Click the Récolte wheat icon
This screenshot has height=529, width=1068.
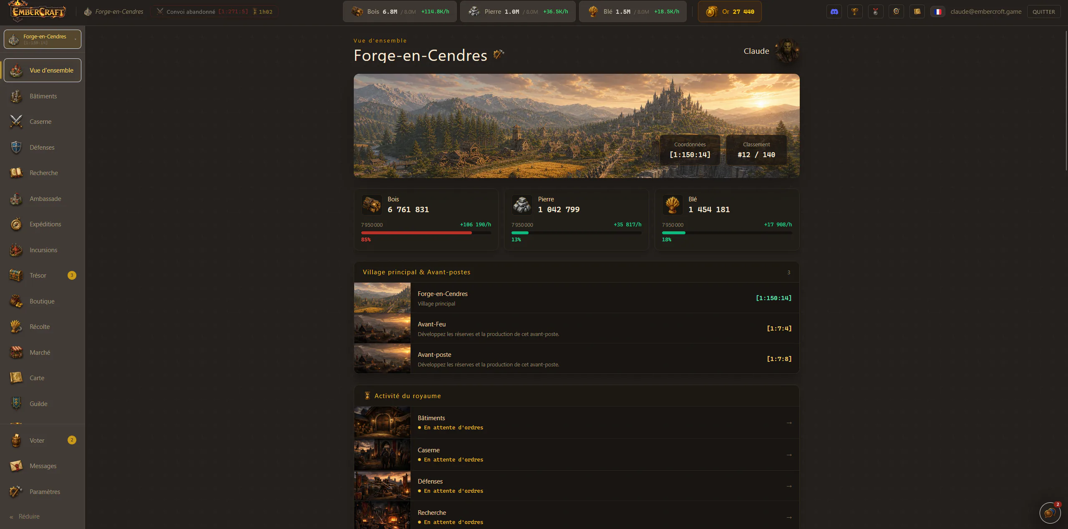(16, 327)
